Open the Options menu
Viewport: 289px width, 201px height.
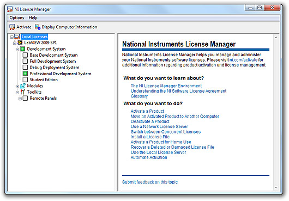coord(17,18)
